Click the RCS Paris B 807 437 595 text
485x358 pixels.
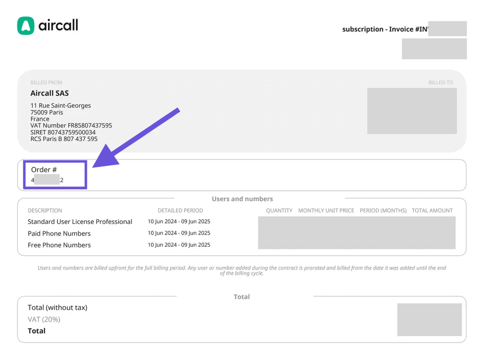[64, 139]
